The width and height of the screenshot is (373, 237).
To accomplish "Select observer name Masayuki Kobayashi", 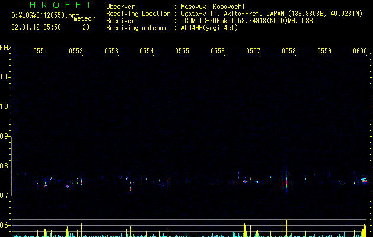I will (x=213, y=7).
